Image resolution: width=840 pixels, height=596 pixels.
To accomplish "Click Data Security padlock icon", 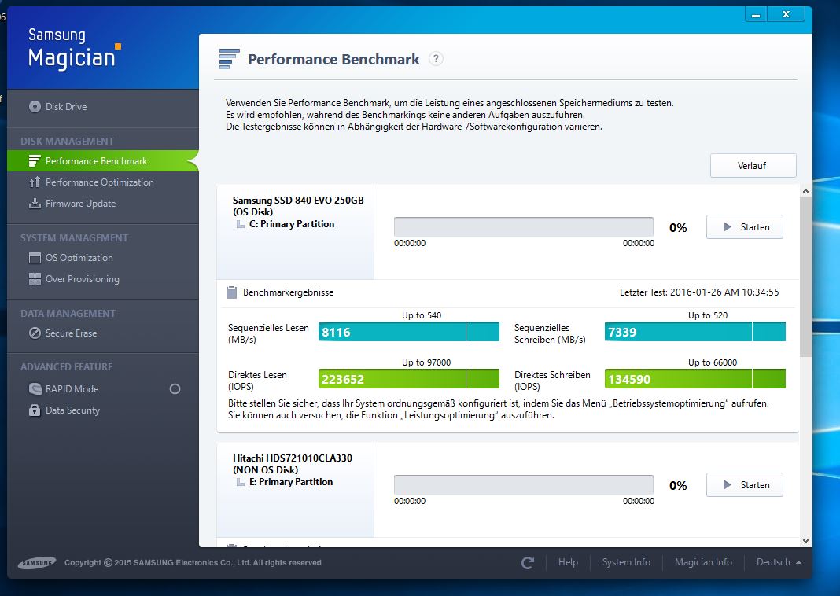I will pos(35,410).
